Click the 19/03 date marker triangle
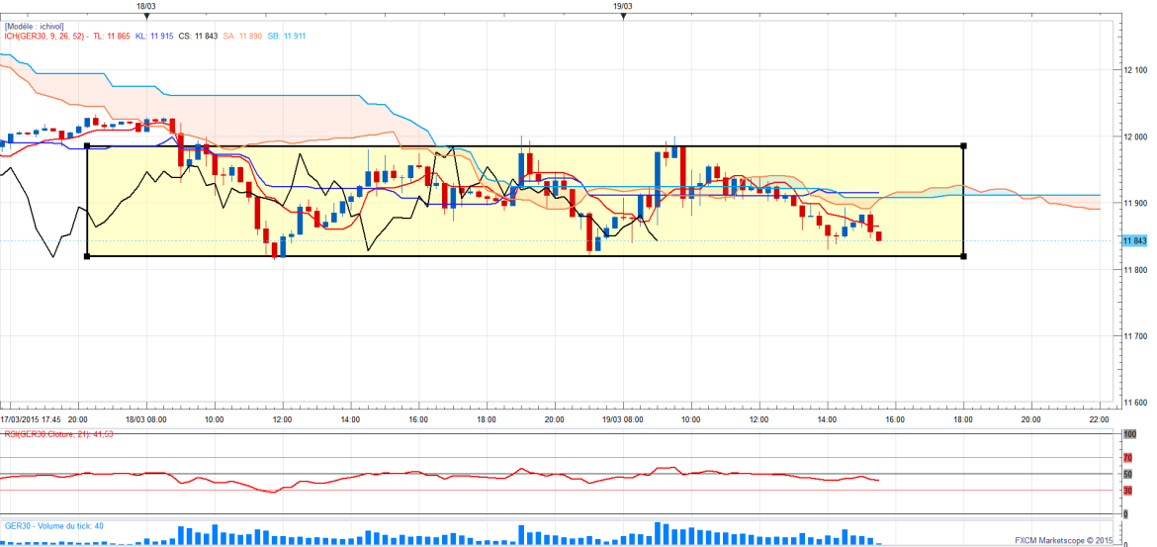The image size is (1157, 547). point(622,15)
